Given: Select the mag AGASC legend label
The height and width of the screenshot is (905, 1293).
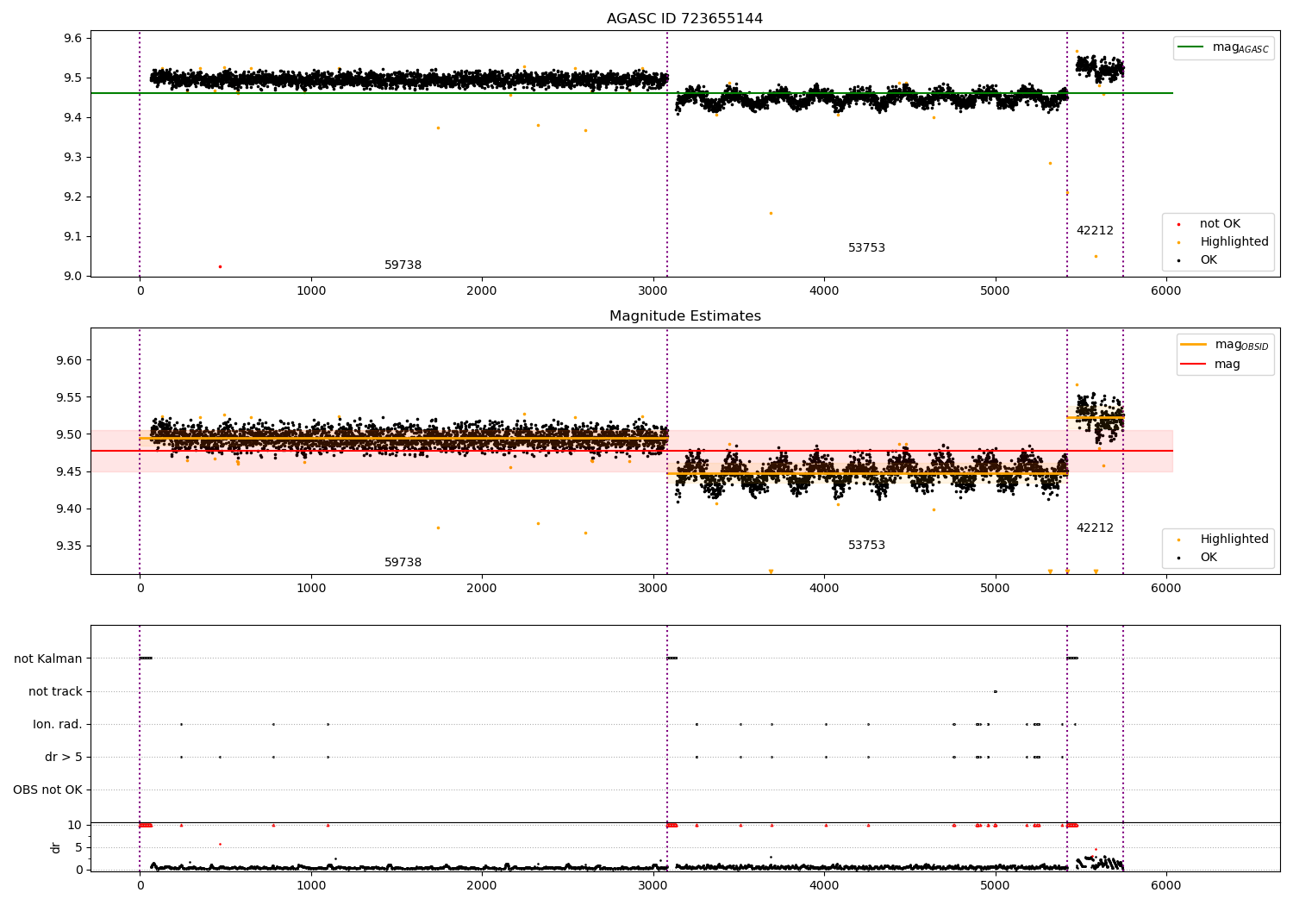Looking at the screenshot, I should [x=1240, y=47].
